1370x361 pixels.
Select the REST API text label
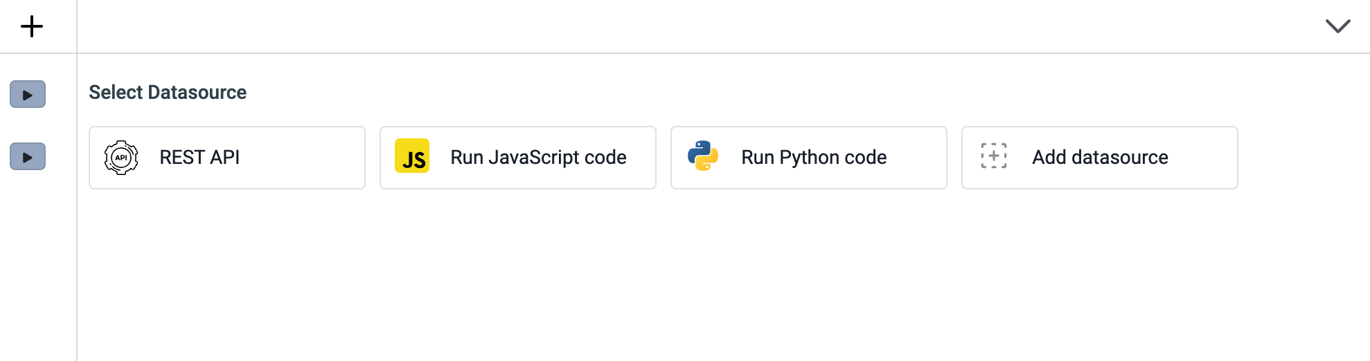tap(199, 158)
